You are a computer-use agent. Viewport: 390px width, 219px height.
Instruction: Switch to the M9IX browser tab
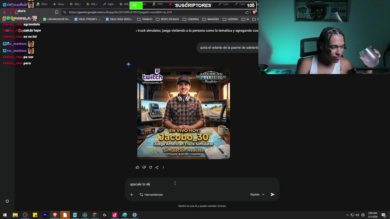pyautogui.click(x=157, y=4)
